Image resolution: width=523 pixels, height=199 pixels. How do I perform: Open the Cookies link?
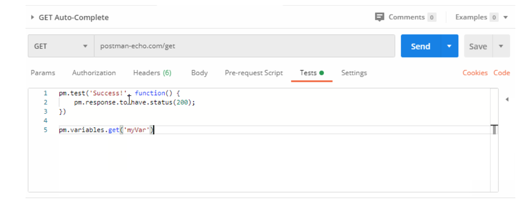pos(475,73)
